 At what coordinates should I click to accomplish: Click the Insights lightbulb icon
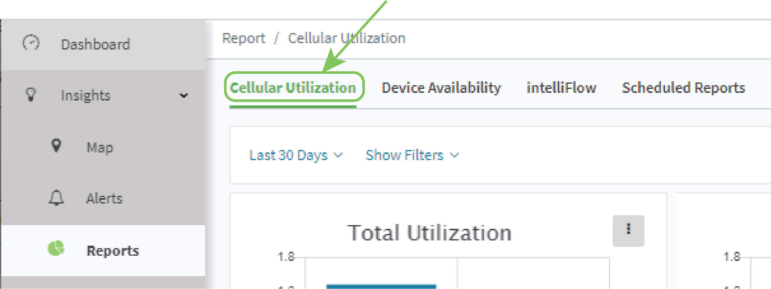(31, 94)
